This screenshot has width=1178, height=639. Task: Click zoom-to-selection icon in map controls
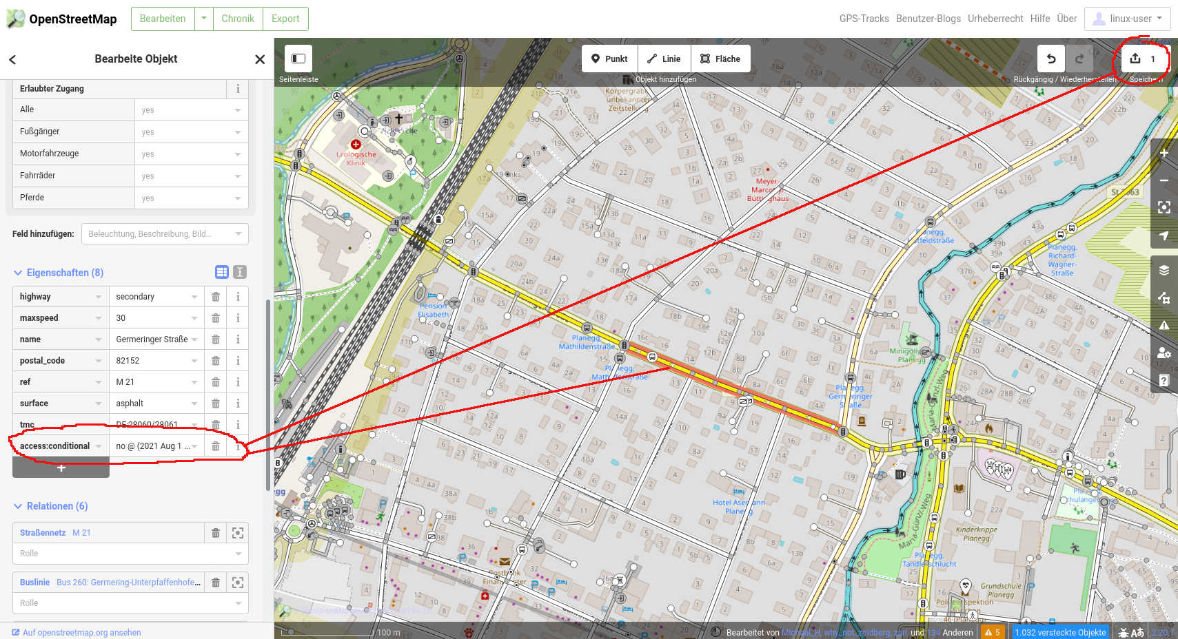1164,207
